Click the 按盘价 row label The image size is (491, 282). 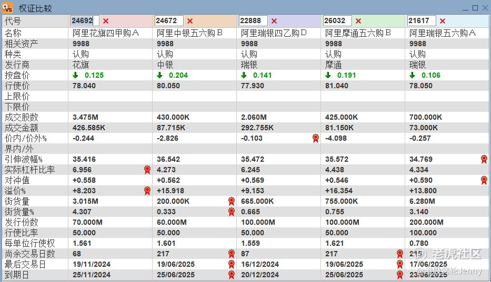coord(17,75)
